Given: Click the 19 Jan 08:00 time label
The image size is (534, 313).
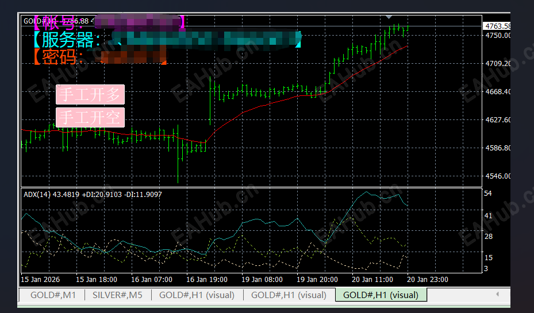Looking at the screenshot, I should [x=262, y=280].
